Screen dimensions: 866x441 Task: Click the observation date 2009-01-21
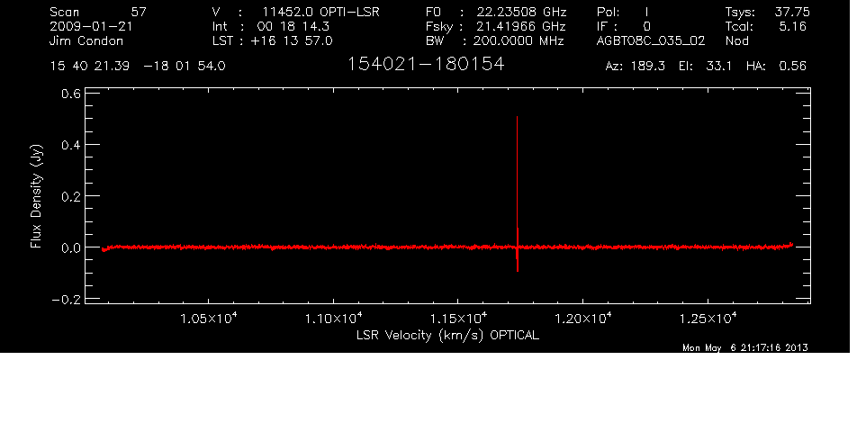pyautogui.click(x=91, y=26)
